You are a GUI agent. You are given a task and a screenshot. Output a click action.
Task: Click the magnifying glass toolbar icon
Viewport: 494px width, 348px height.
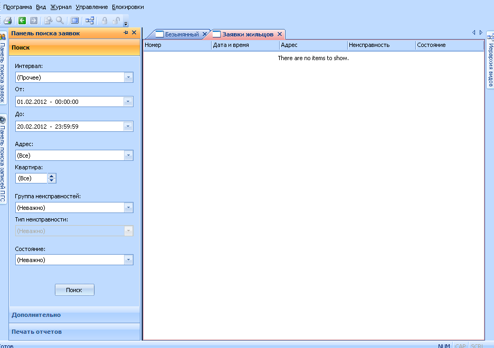[60, 21]
